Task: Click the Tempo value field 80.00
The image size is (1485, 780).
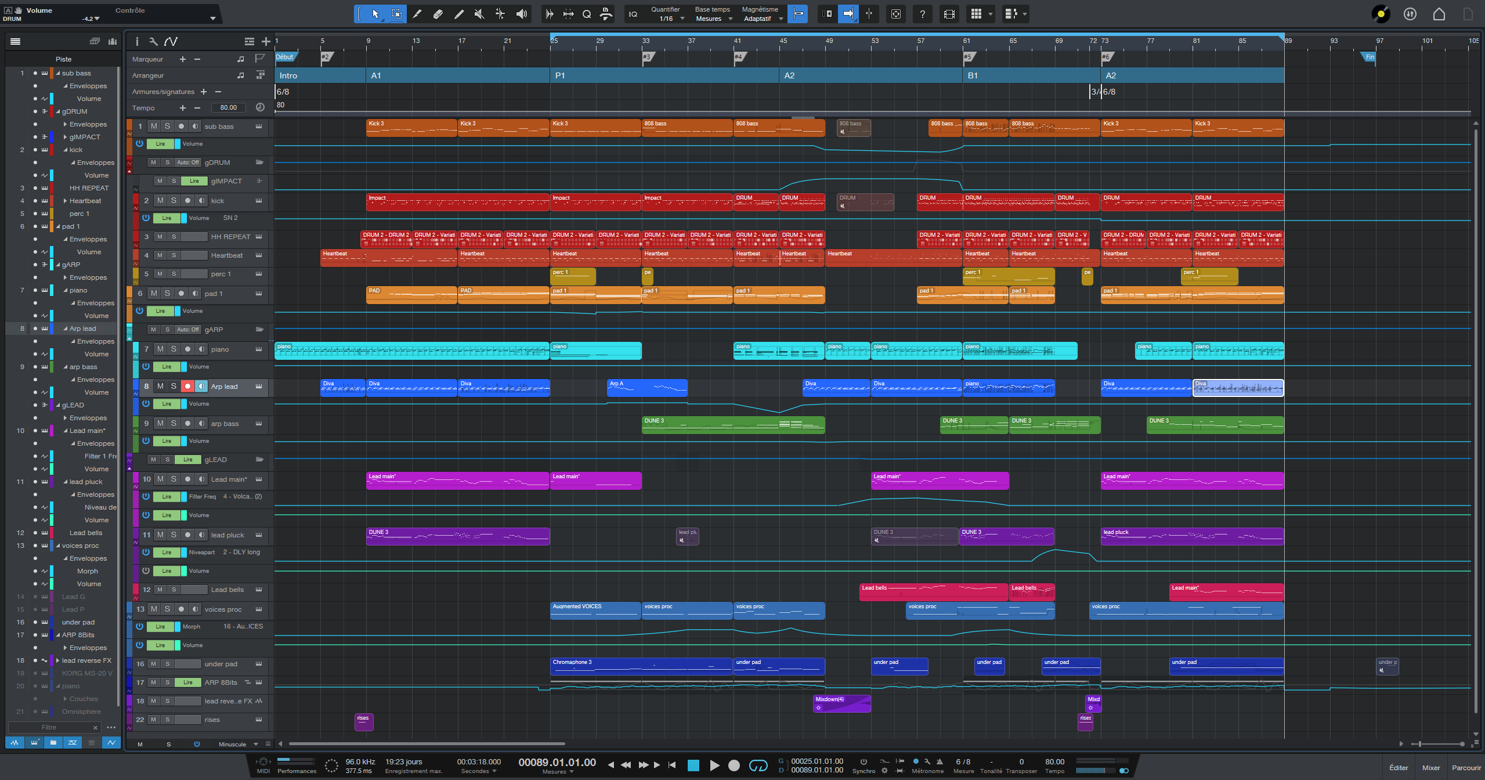Action: point(228,108)
